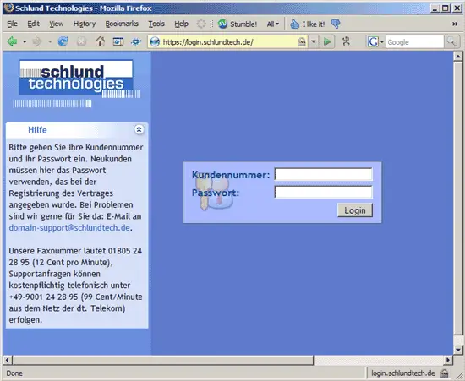Open the Bookmarks menu
Screen dimensions: 465x381
(122, 24)
